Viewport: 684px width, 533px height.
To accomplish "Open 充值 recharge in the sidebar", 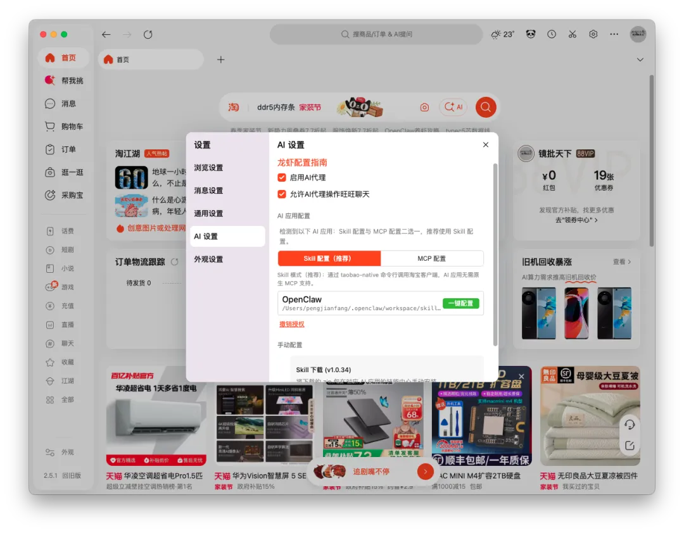I will pos(61,306).
